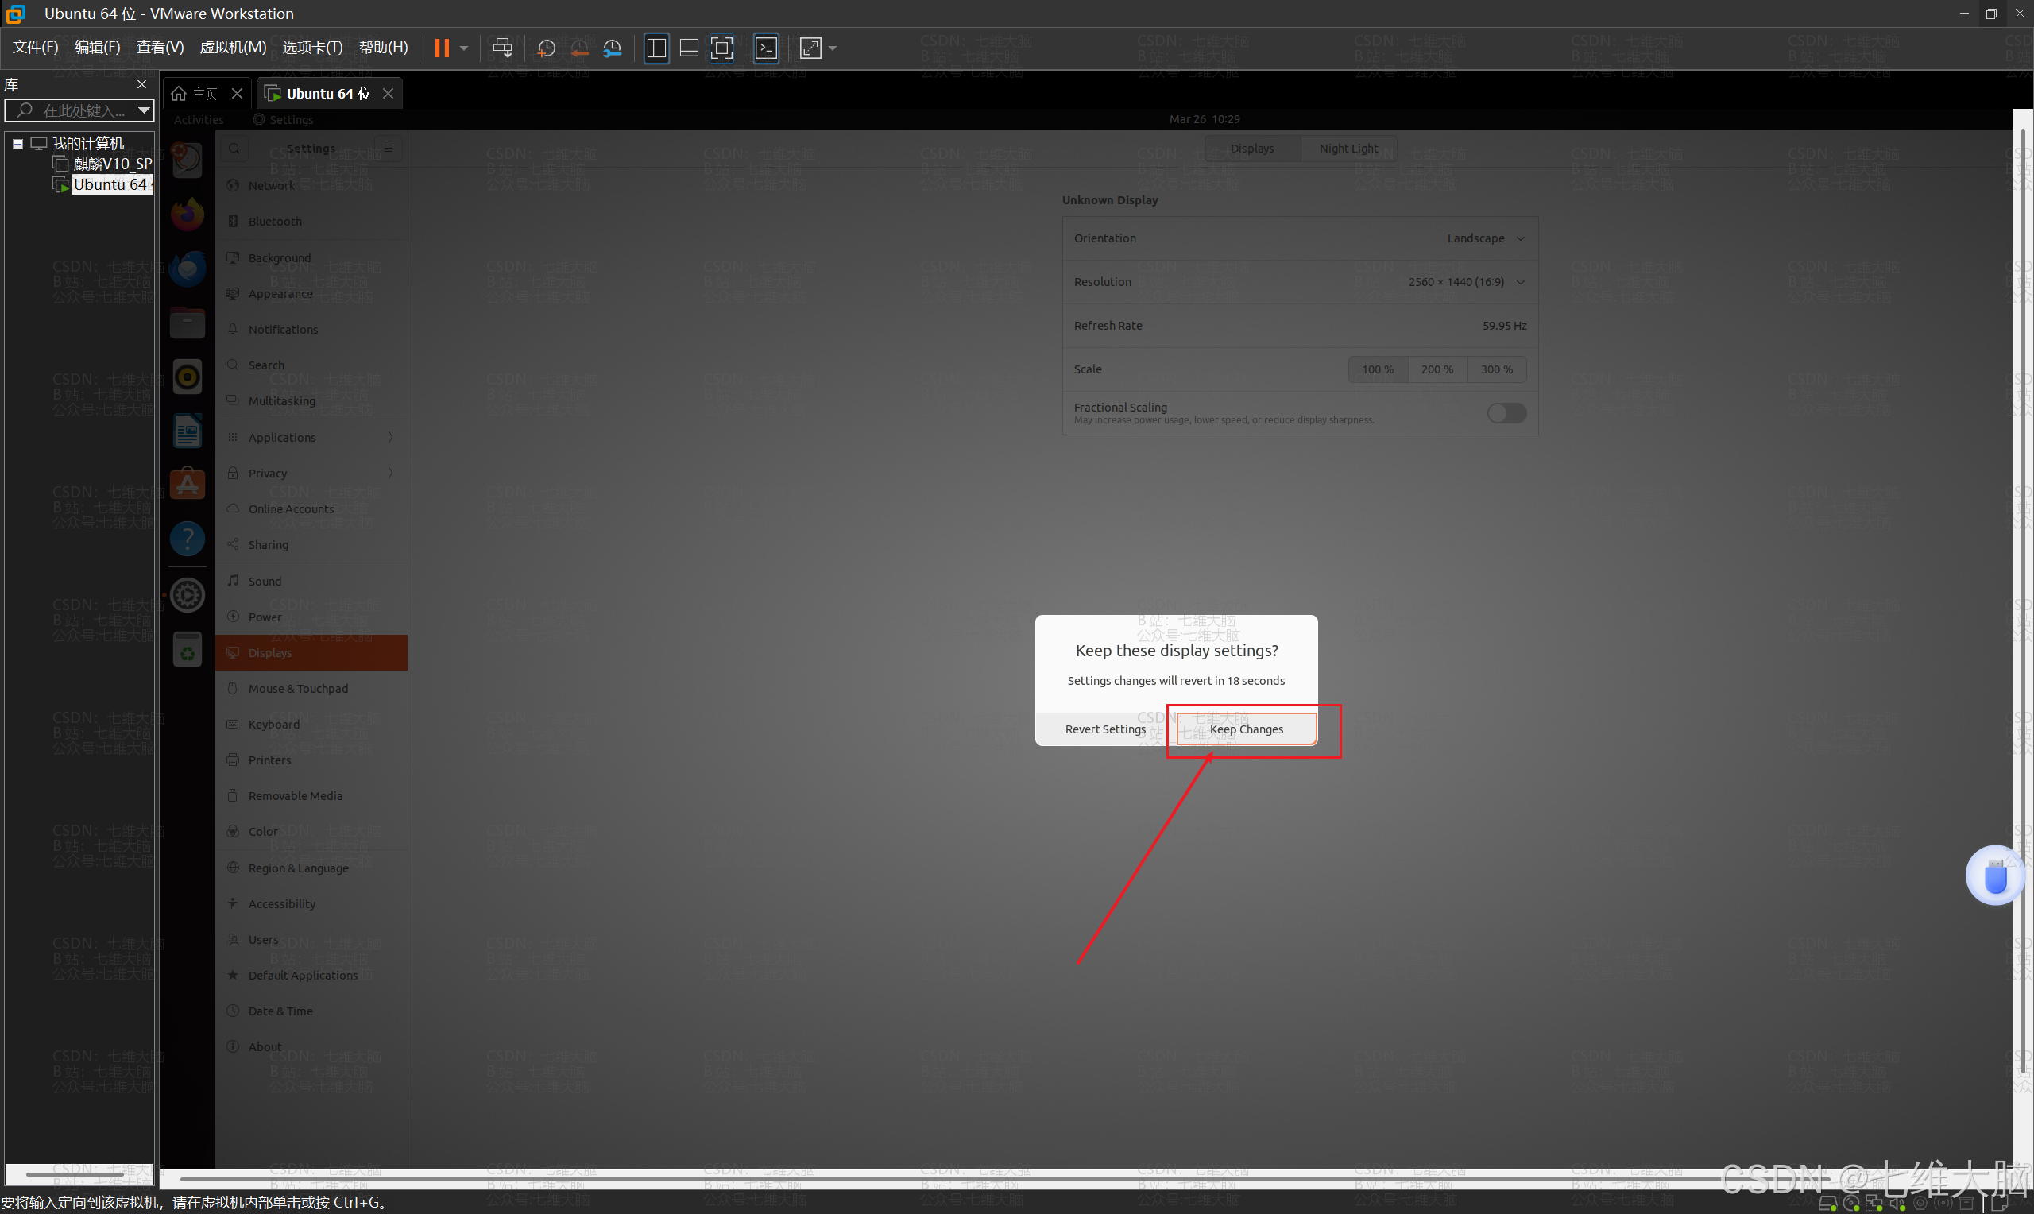Open the console view terminal icon
This screenshot has height=1214, width=2034.
click(767, 48)
